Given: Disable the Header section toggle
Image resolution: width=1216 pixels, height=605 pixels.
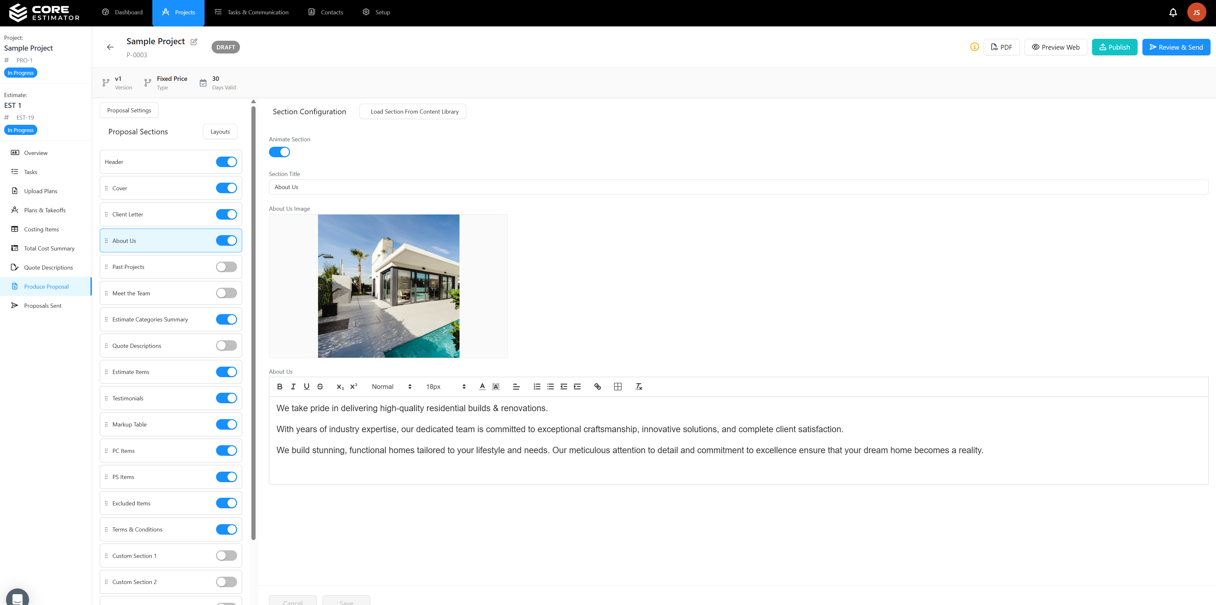Looking at the screenshot, I should 227,162.
